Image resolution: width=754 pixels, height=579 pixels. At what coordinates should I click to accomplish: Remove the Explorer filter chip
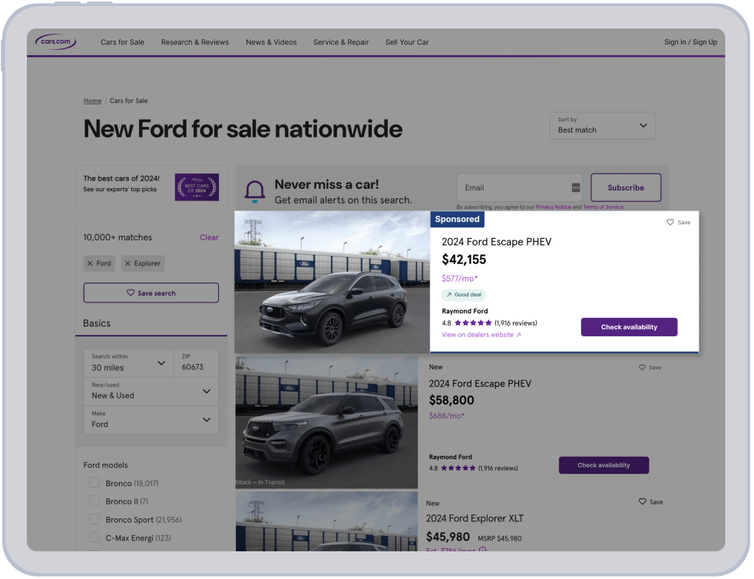coord(127,263)
